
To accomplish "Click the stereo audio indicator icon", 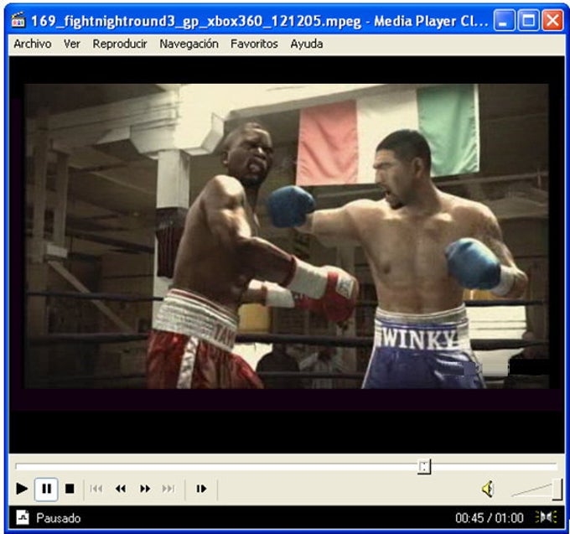I will 546,517.
